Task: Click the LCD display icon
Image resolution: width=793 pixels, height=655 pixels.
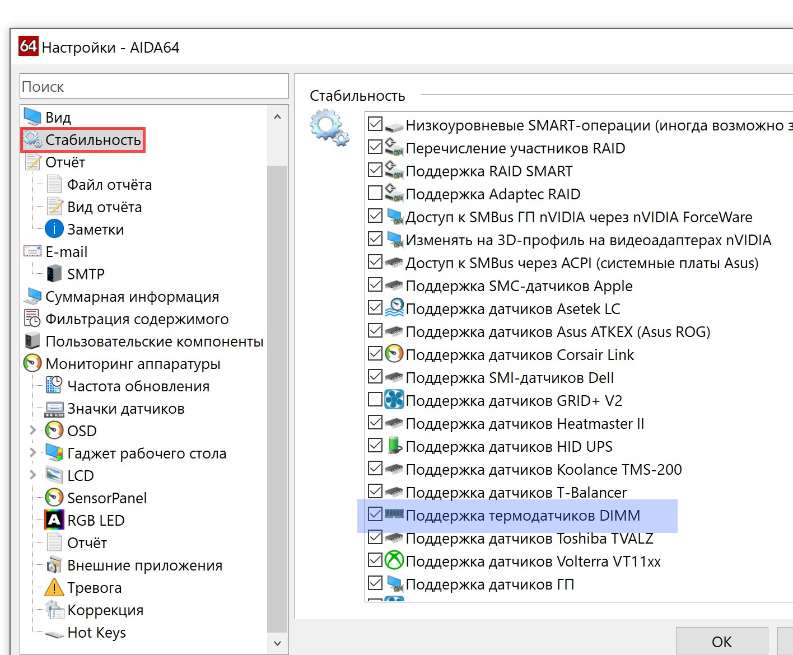Action: [x=54, y=475]
